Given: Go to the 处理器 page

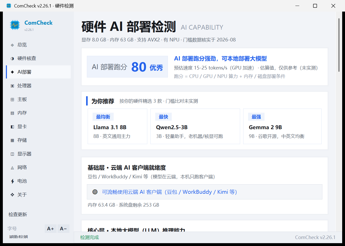Looking at the screenshot, I should pos(38,86).
